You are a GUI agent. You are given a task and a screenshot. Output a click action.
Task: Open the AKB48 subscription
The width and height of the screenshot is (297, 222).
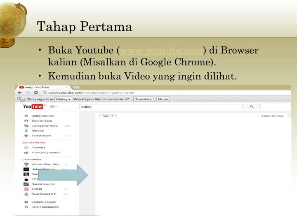point(37,189)
